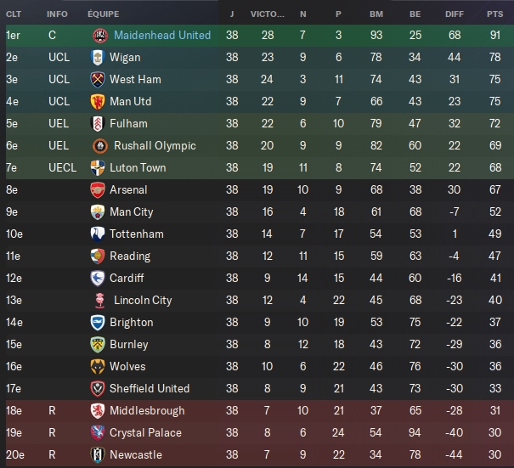The width and height of the screenshot is (514, 468).
Task: Click the Wolves club crest
Action: point(97,367)
